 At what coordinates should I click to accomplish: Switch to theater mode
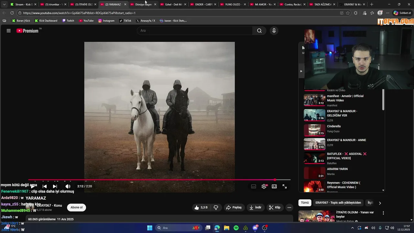tap(274, 186)
